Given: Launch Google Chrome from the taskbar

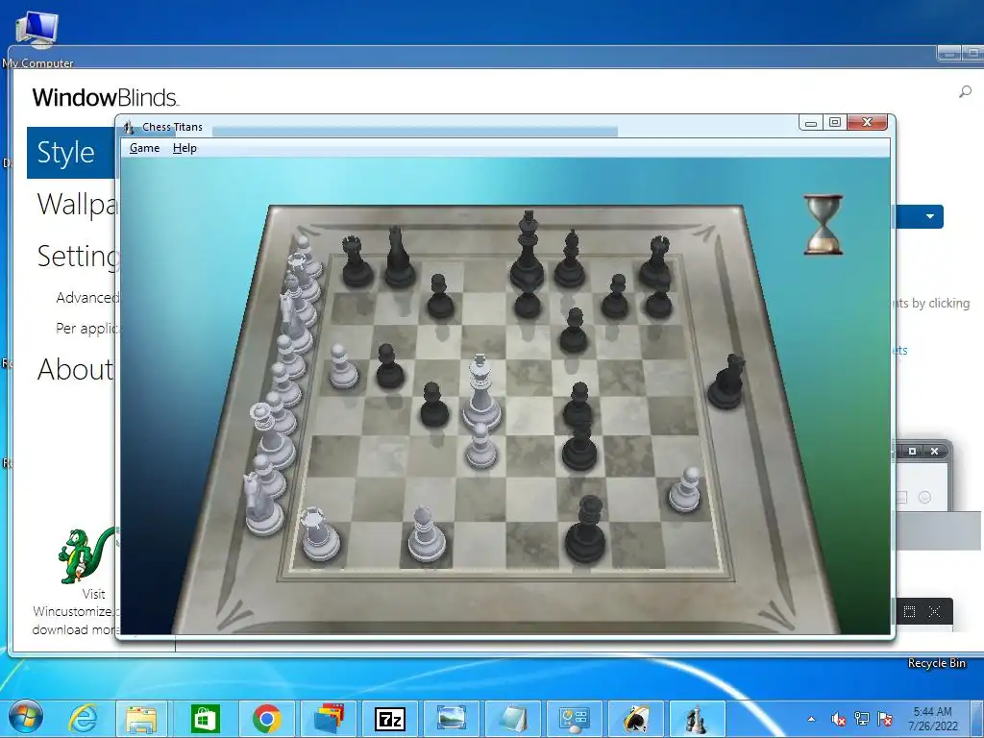Looking at the screenshot, I should tap(267, 719).
